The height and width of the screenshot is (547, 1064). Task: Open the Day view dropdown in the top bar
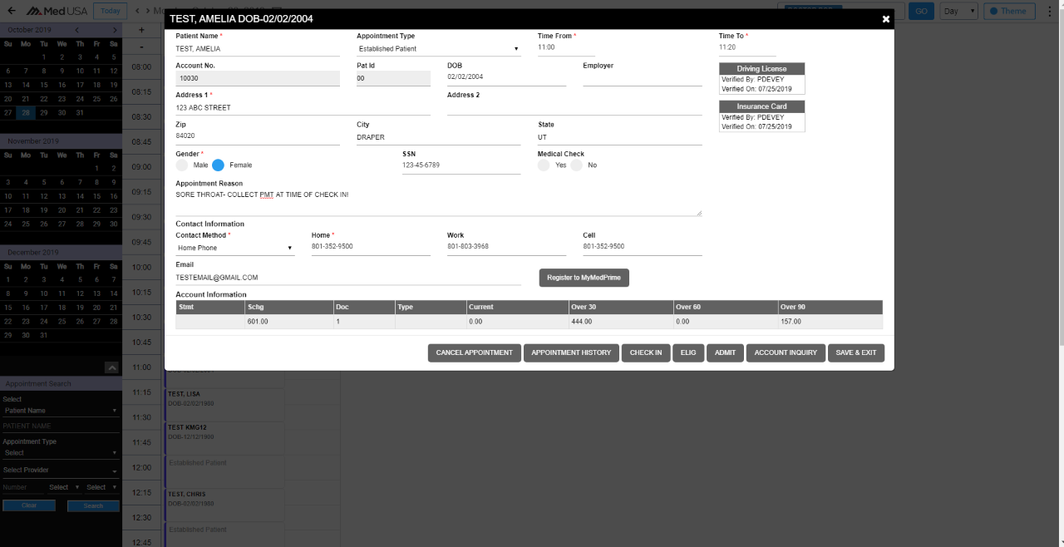(x=959, y=11)
